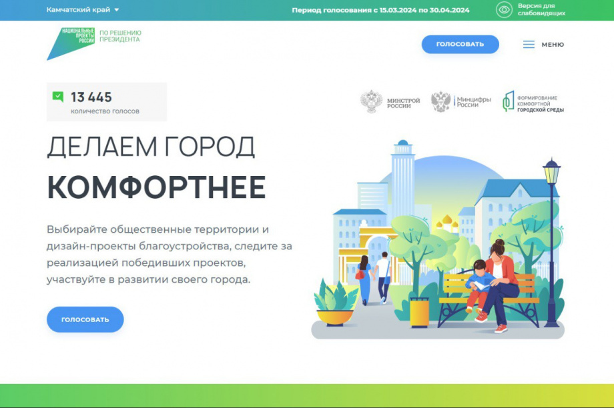Click the Национальные проекты России logo
This screenshot has height=408, width=614.
[71, 43]
